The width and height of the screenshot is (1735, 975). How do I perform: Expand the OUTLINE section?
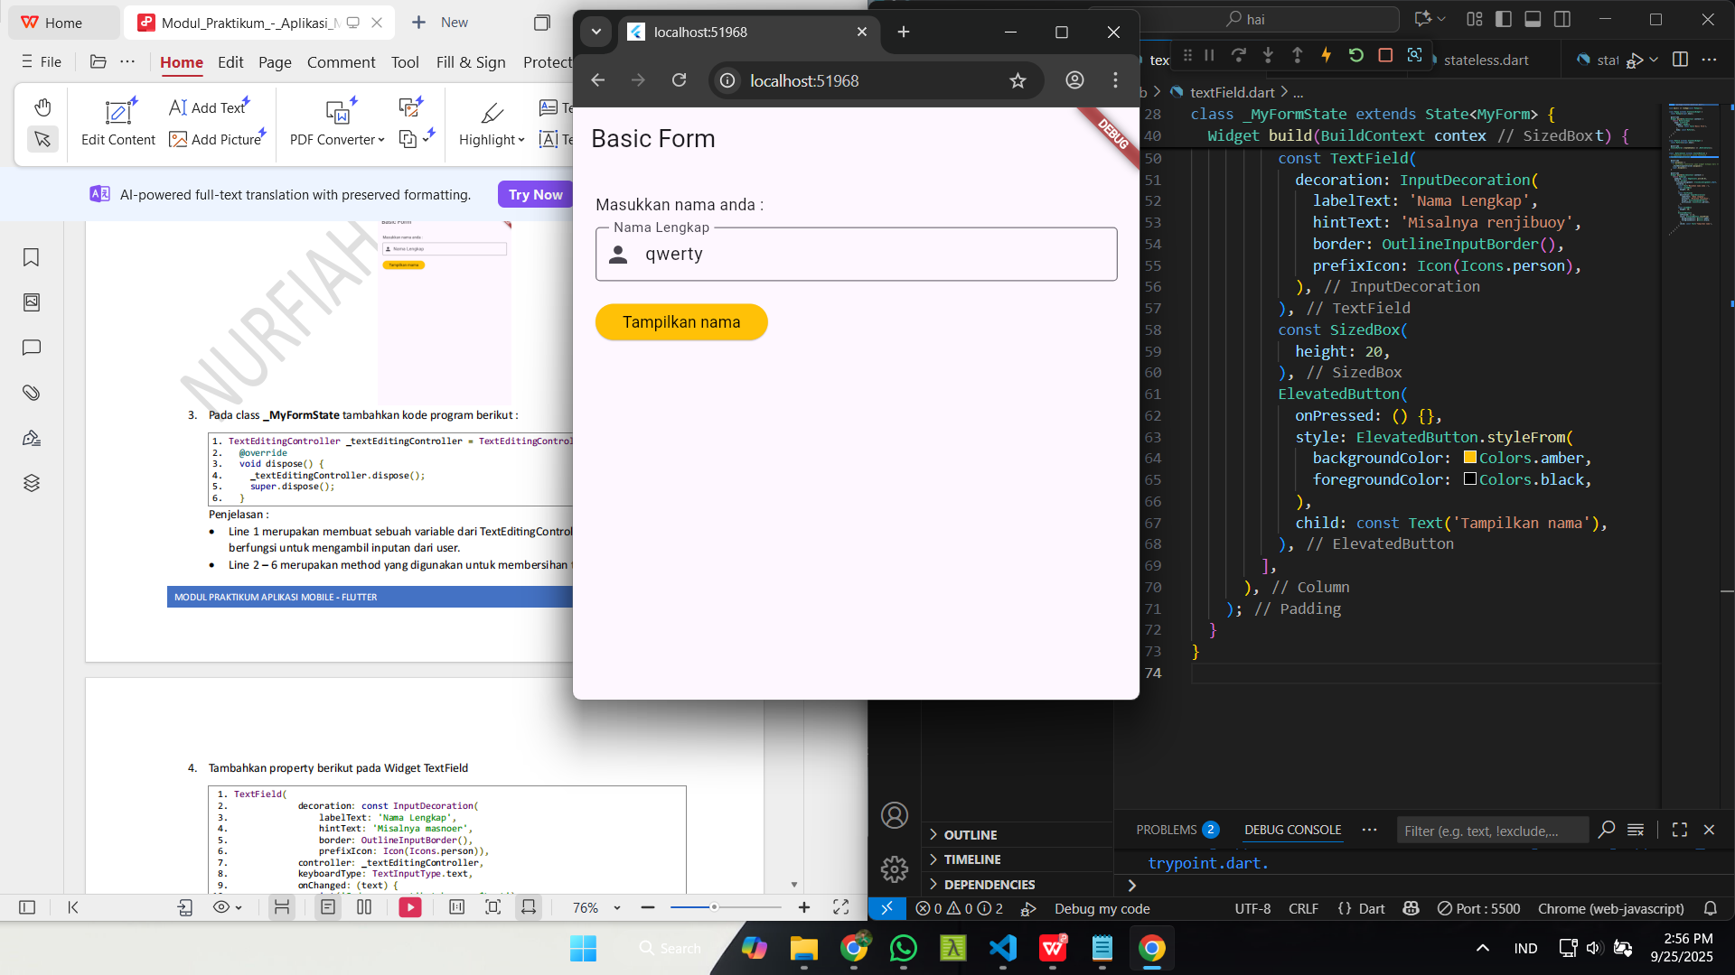pos(971,835)
